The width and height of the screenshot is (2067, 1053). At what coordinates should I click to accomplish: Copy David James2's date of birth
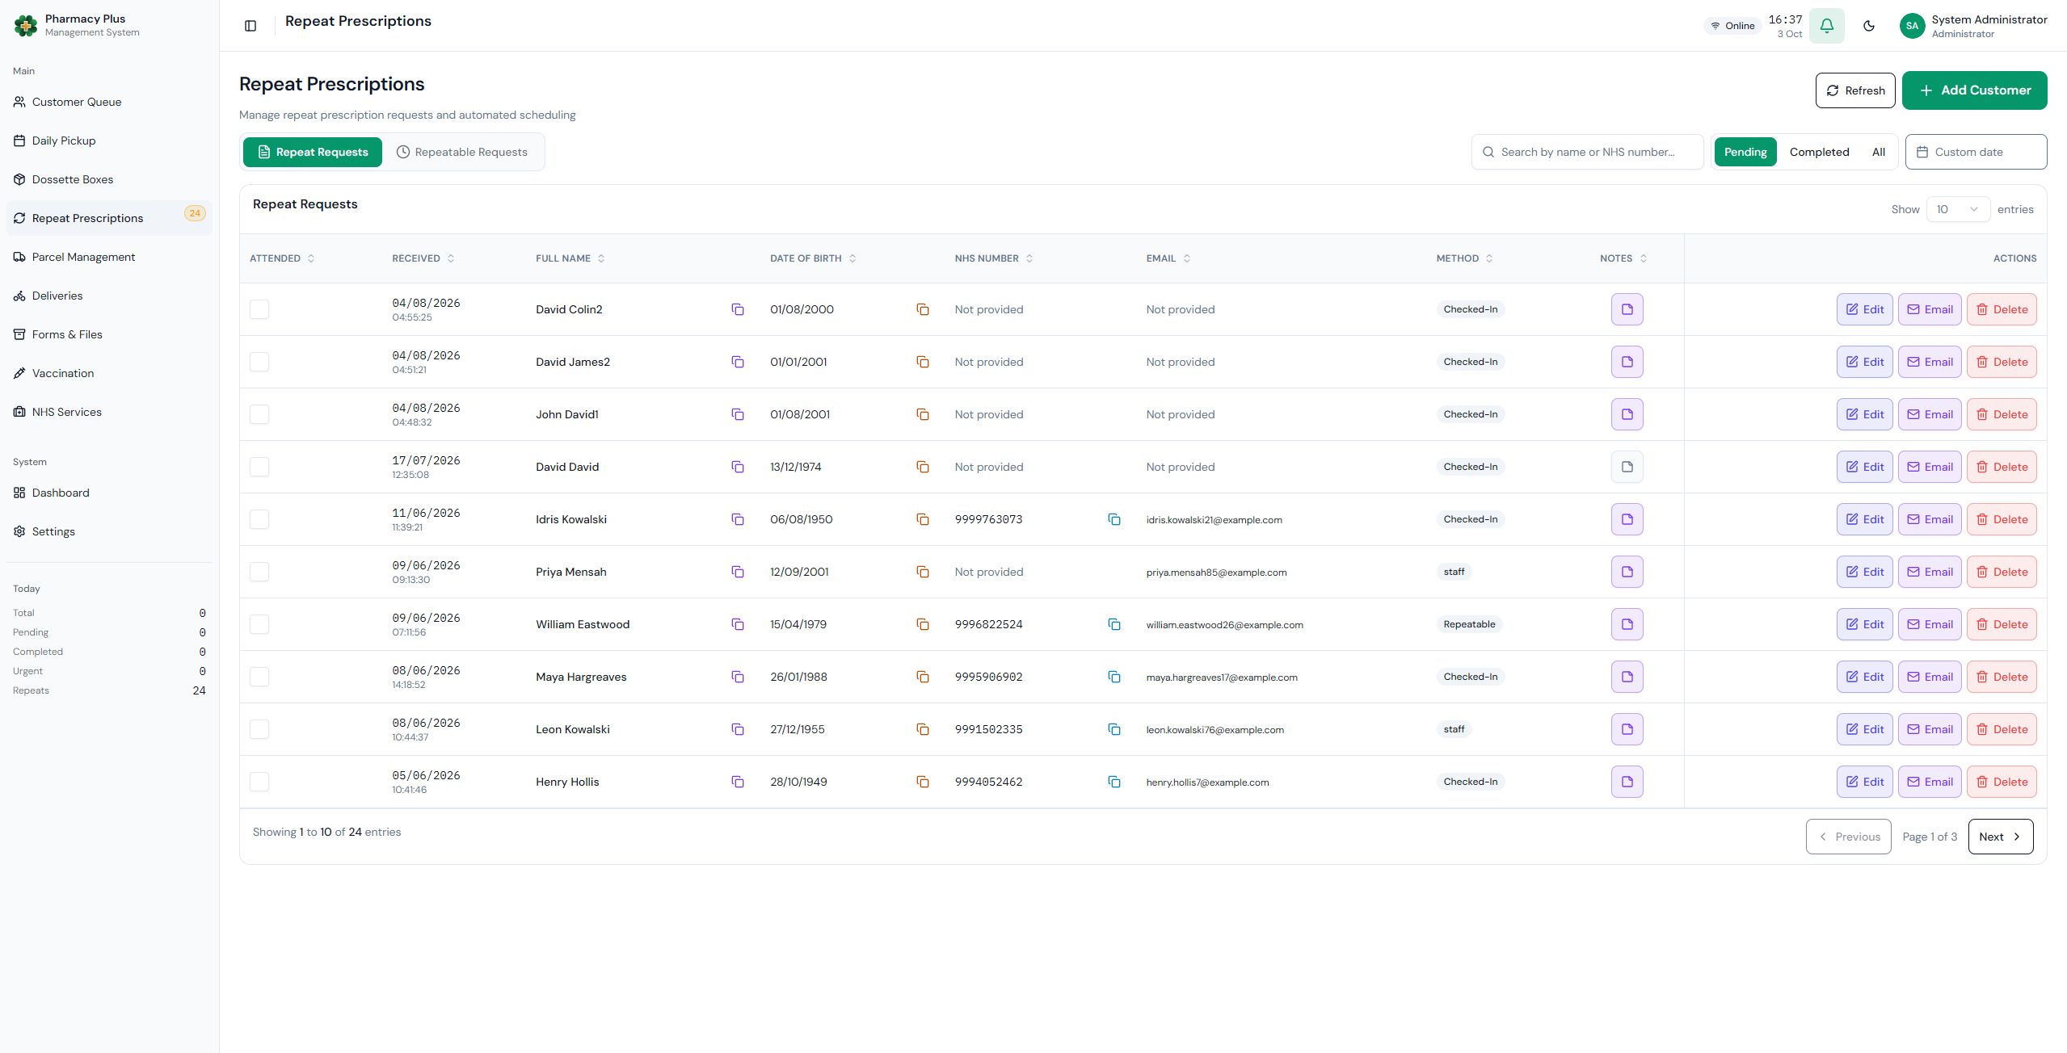point(922,362)
